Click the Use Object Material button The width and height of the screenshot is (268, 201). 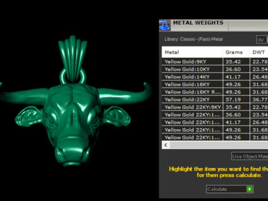point(250,156)
